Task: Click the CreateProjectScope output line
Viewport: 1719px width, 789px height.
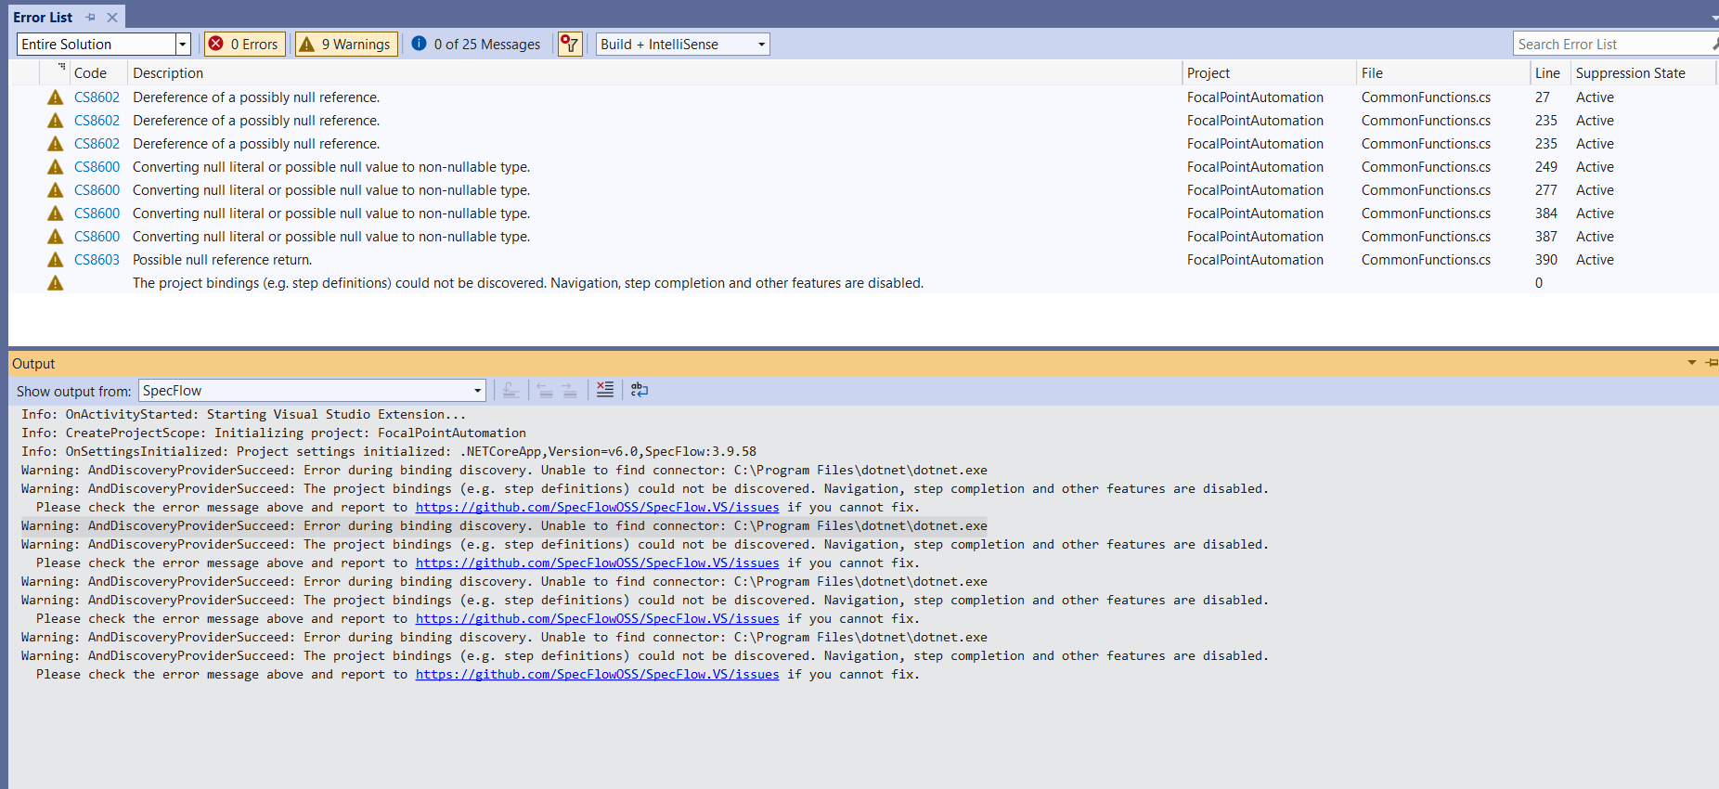Action: coord(274,433)
